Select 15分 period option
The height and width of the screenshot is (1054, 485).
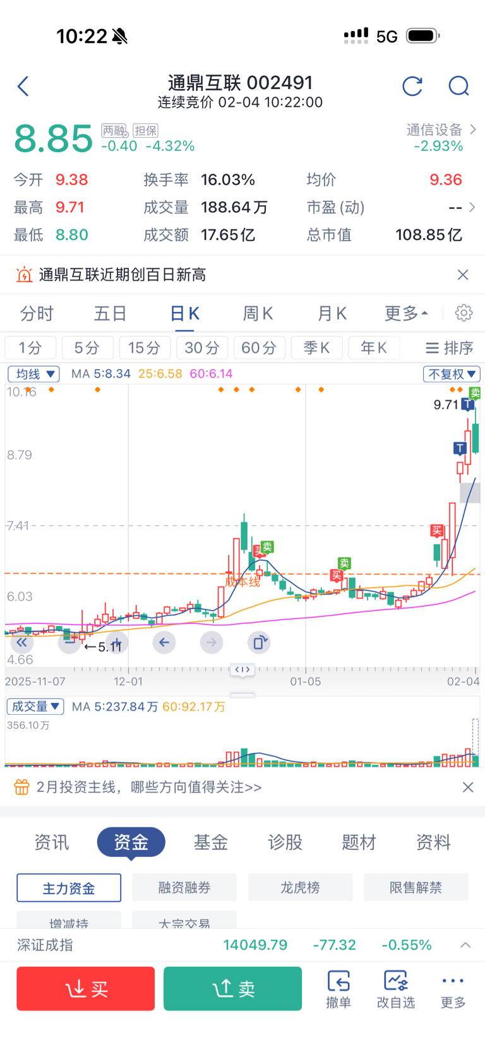click(x=145, y=348)
